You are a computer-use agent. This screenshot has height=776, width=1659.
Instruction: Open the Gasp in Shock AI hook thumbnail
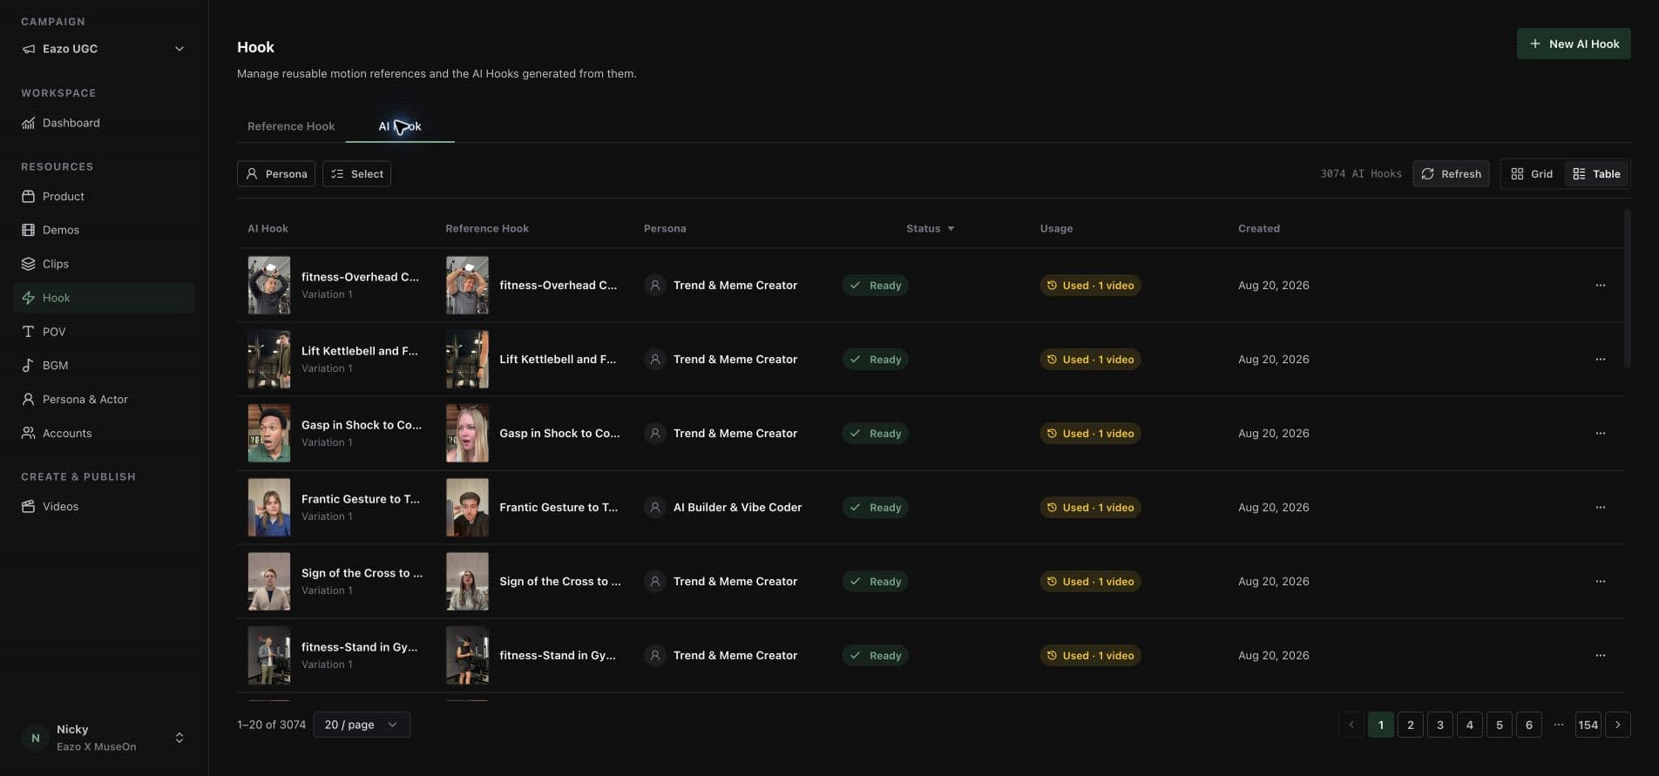269,434
